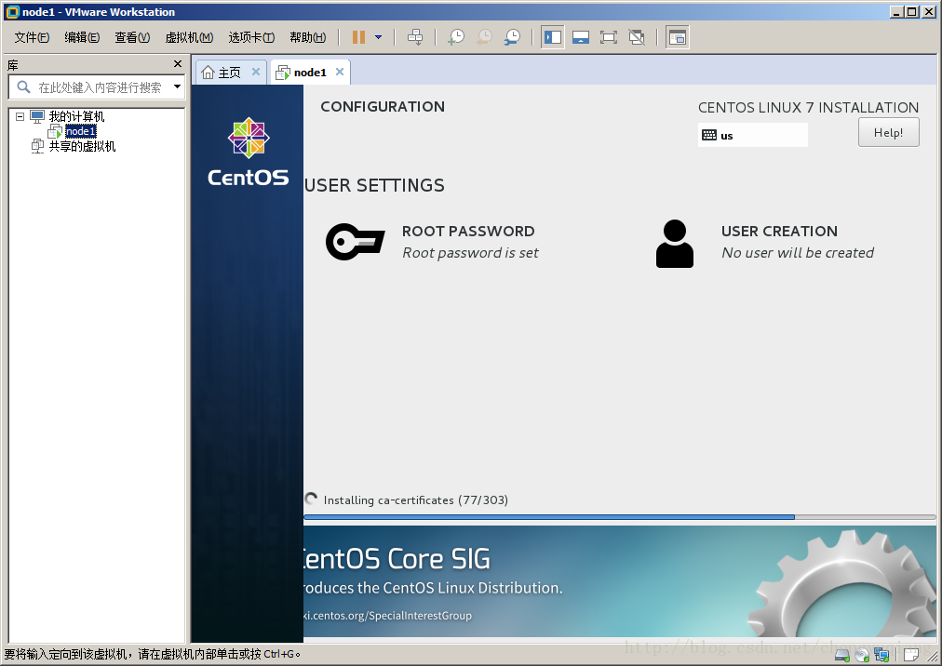Viewport: 942px width, 666px height.
Task: Switch to the node1 tab
Action: tap(310, 73)
